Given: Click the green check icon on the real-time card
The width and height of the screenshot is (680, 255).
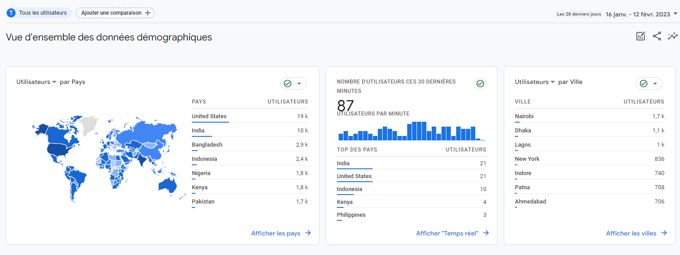Looking at the screenshot, I should pos(480,84).
